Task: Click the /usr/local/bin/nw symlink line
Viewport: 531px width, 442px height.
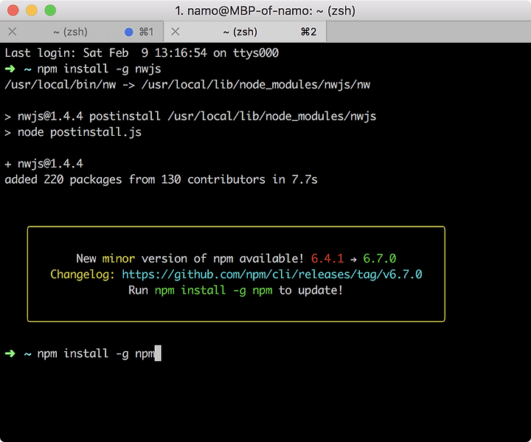Action: (187, 85)
